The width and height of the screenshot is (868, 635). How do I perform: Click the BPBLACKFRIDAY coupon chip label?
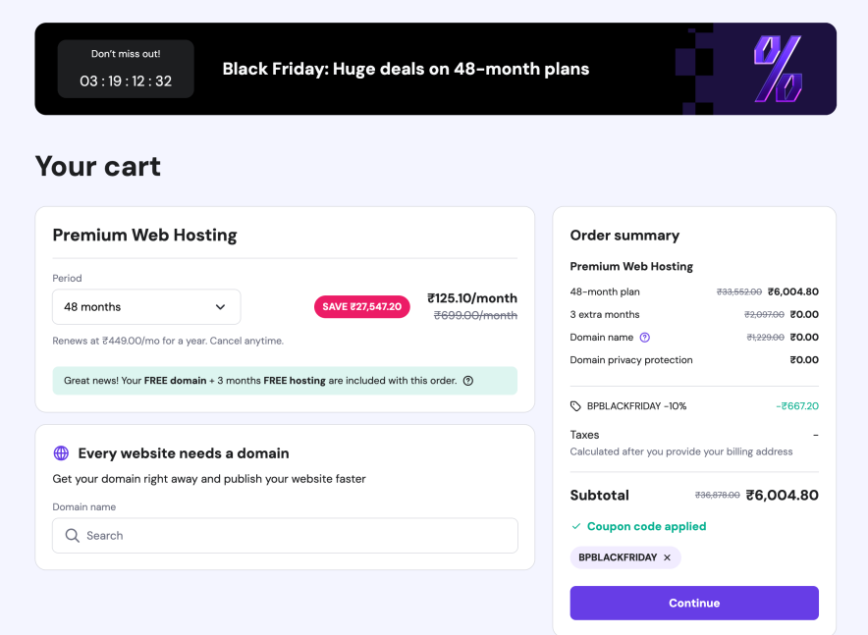(x=618, y=557)
